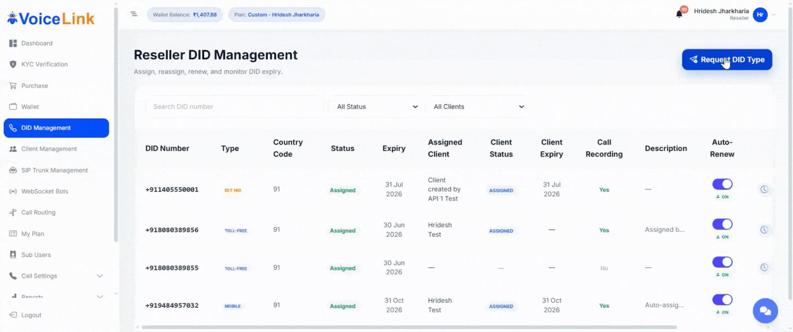Click the Hr user avatar

(761, 15)
